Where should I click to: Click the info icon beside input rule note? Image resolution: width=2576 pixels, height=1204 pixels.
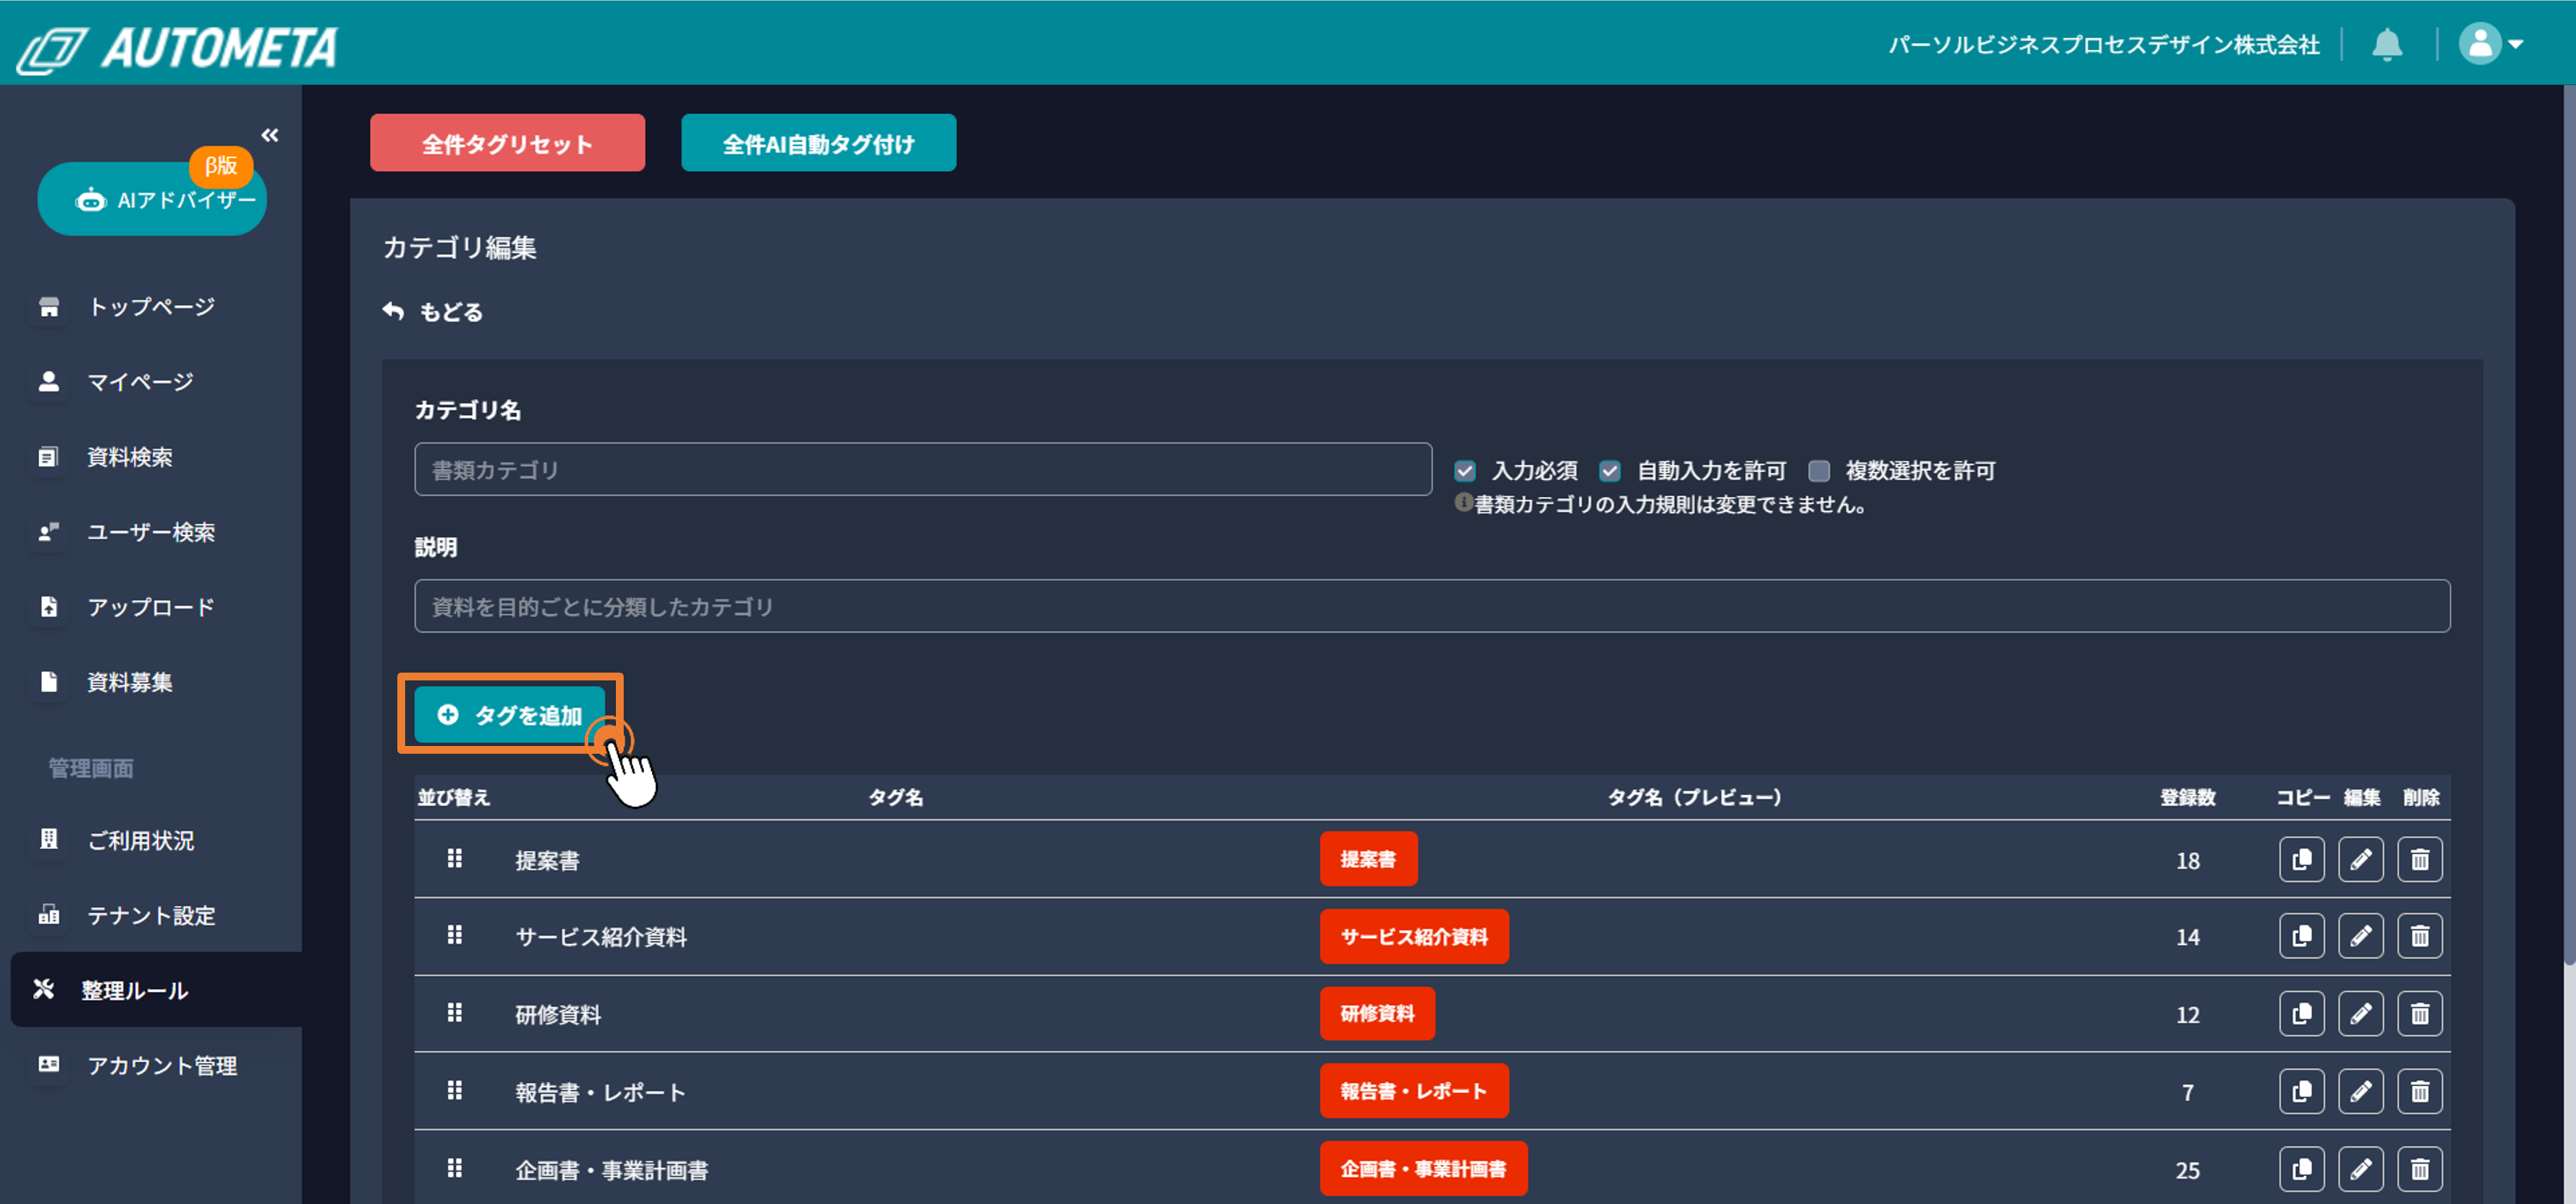(1463, 503)
